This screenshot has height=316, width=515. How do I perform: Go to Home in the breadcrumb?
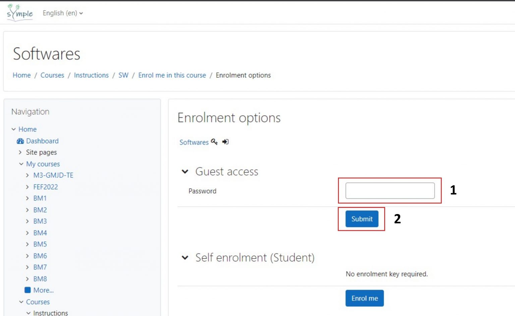coord(22,75)
